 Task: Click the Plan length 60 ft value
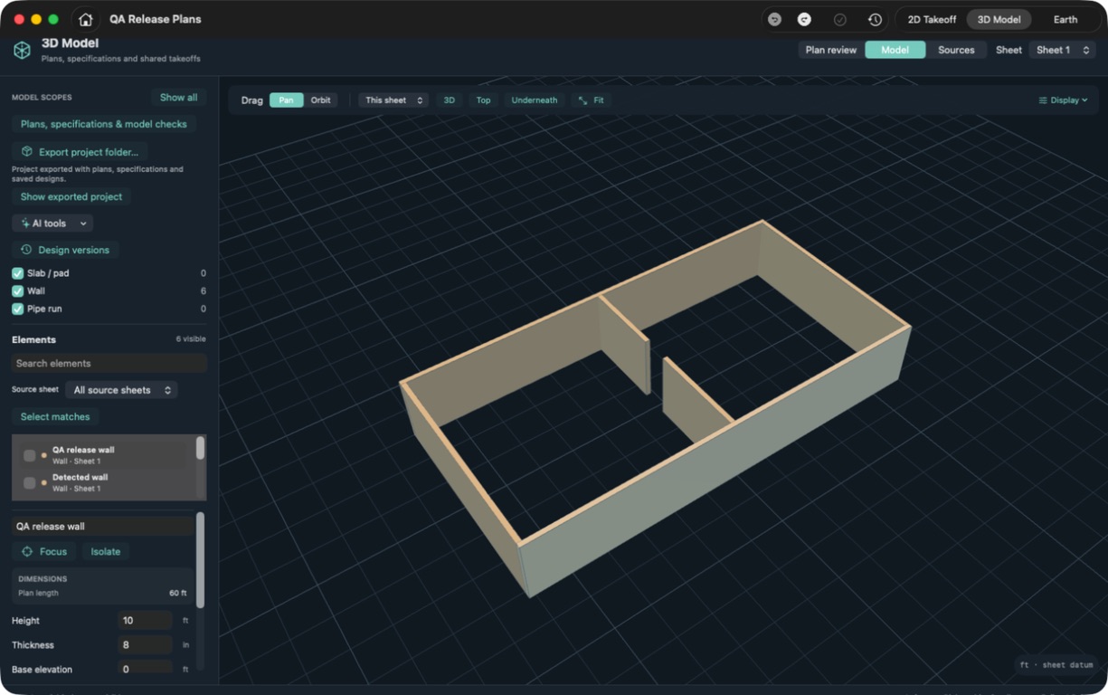[177, 594]
